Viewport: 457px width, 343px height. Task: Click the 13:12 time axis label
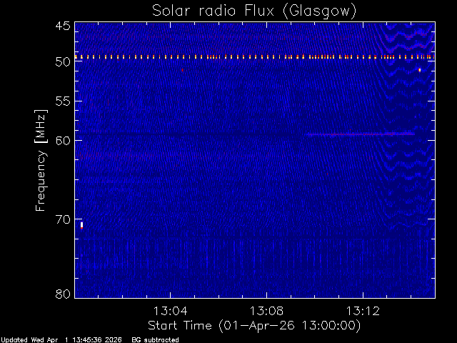(363, 311)
